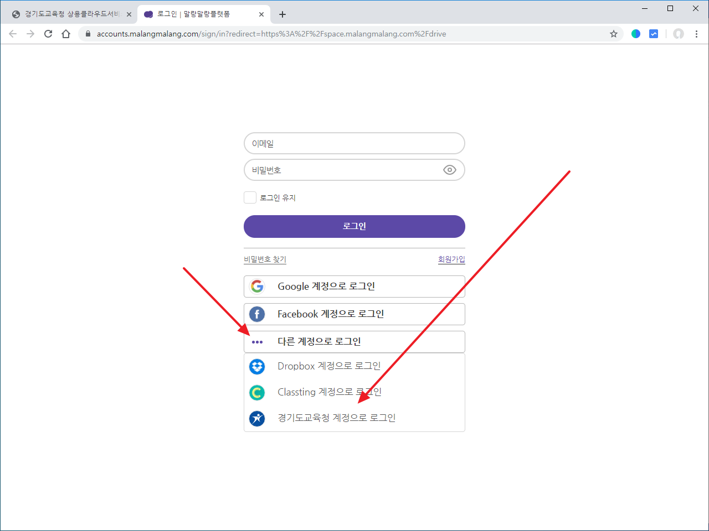Bookmark this page with star icon

coord(614,34)
